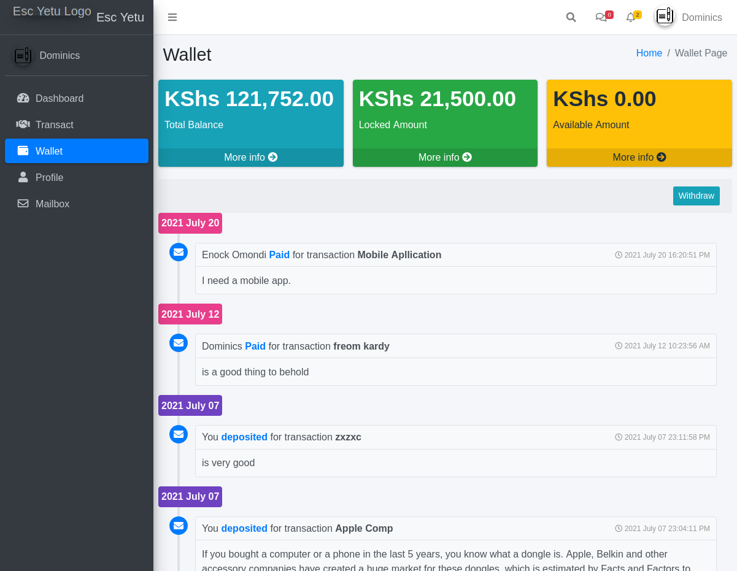
Task: Click the Profile user icon in sidebar
Action: 23,177
